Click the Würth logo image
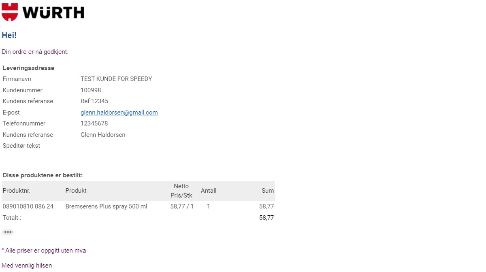 click(43, 12)
